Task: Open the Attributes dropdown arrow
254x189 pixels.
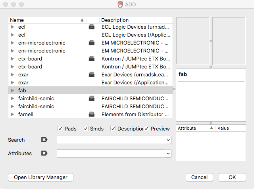Action: (x=169, y=153)
